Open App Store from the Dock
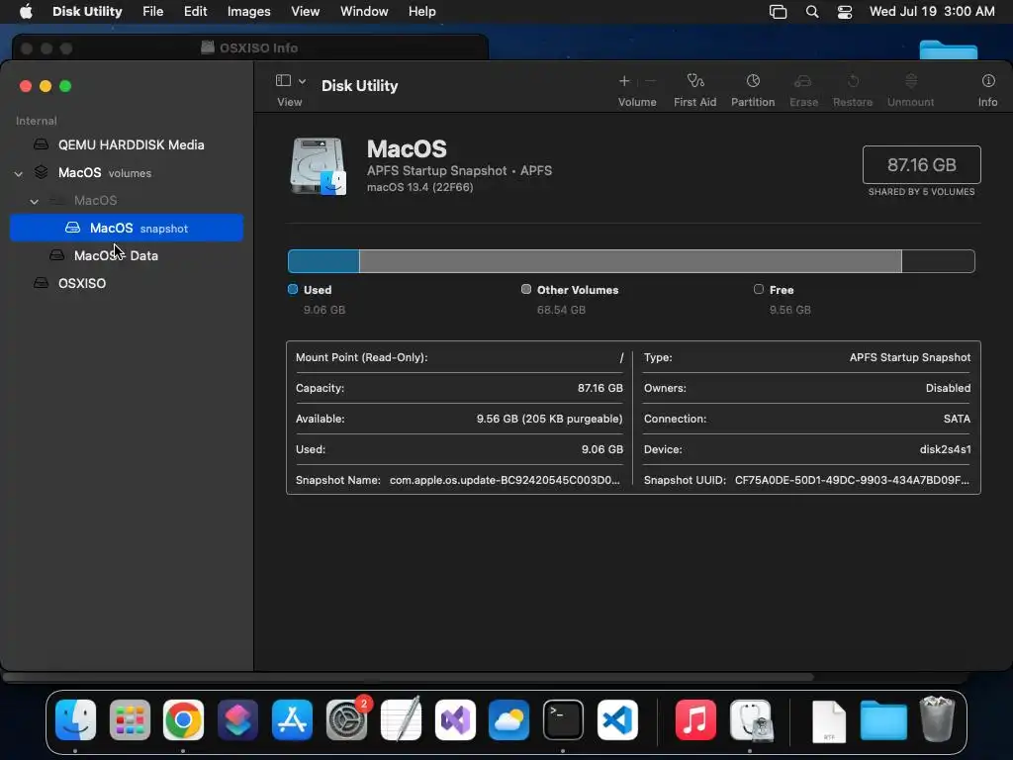 coord(292,720)
